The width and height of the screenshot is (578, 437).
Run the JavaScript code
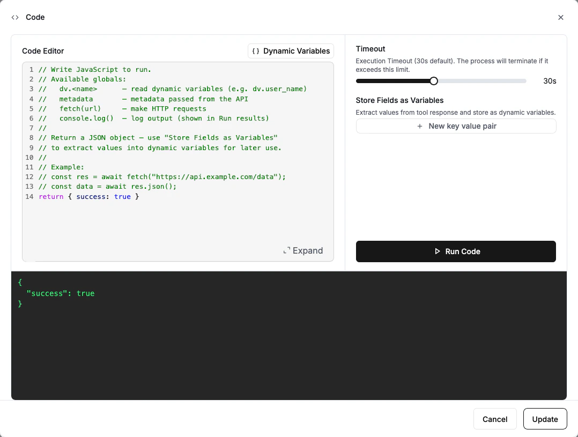(x=456, y=251)
